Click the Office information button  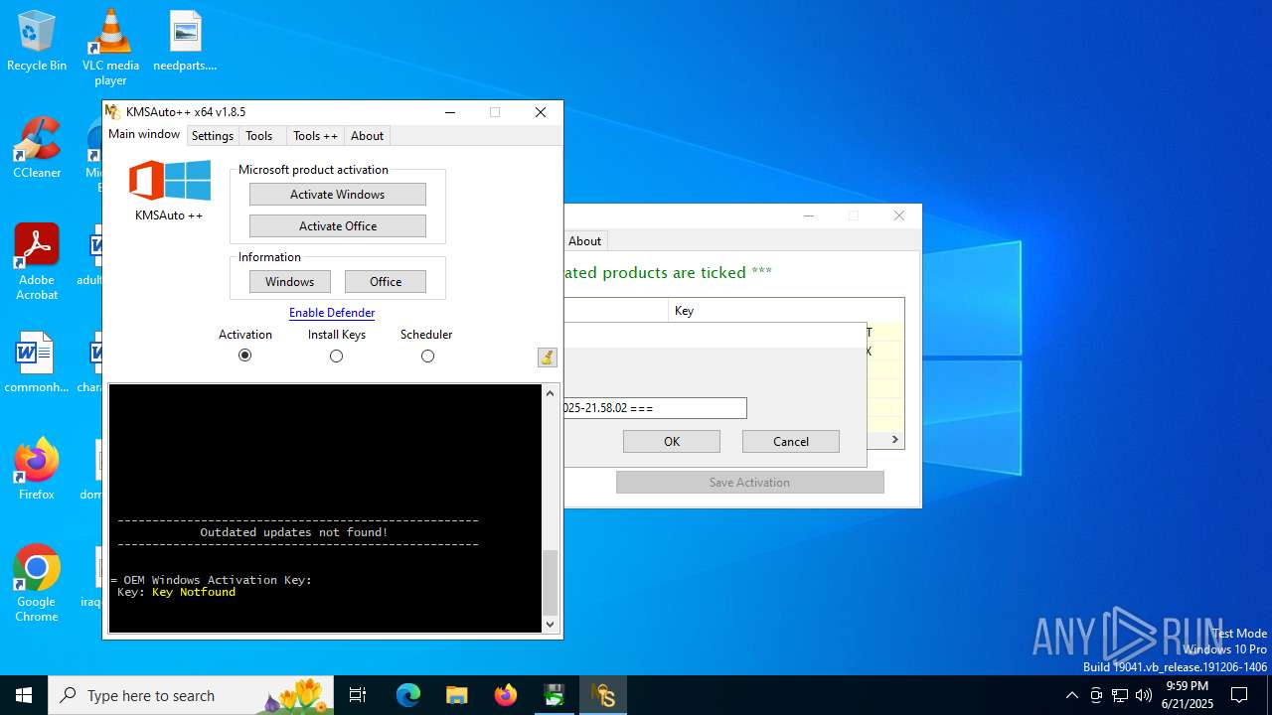[x=386, y=282]
